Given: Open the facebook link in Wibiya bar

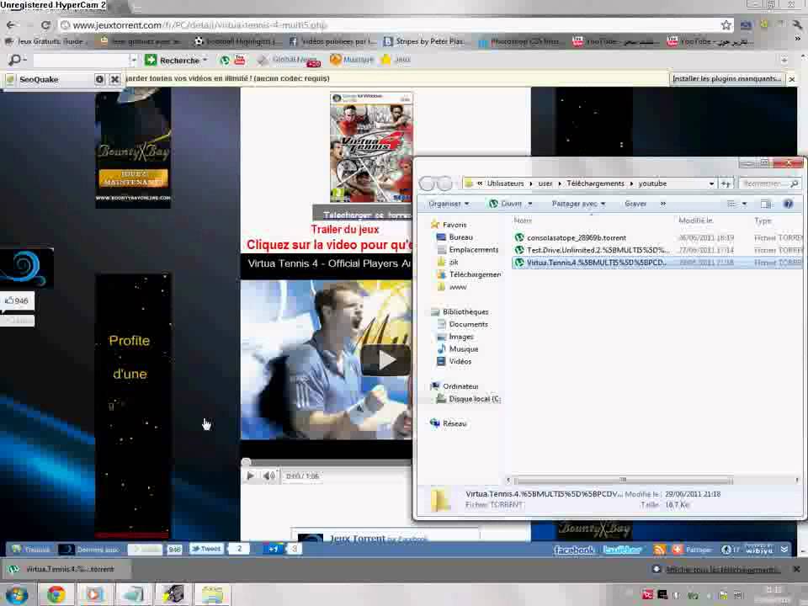Looking at the screenshot, I should (573, 550).
